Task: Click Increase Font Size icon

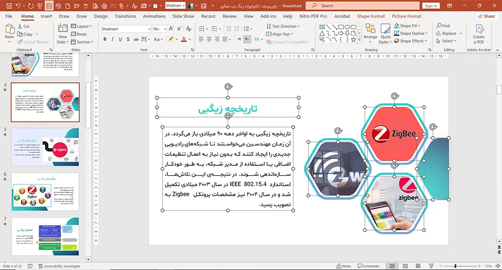Action: (x=172, y=29)
